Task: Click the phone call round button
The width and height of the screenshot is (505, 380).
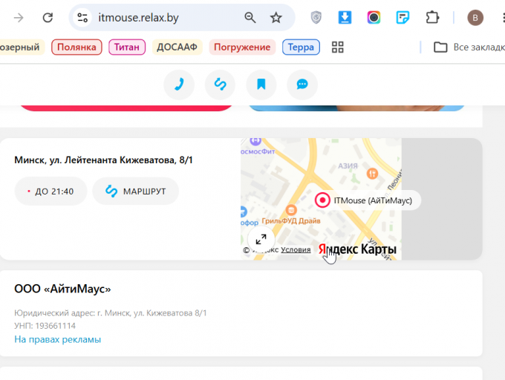Action: coord(179,85)
